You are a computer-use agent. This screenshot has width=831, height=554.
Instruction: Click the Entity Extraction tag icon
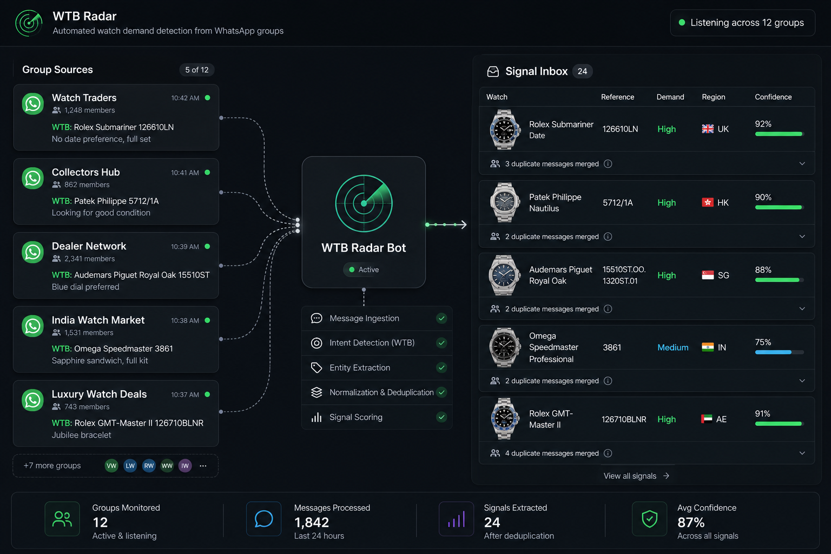316,368
